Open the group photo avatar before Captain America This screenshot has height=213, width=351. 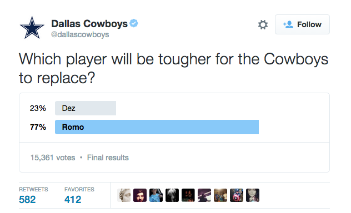coord(220,195)
